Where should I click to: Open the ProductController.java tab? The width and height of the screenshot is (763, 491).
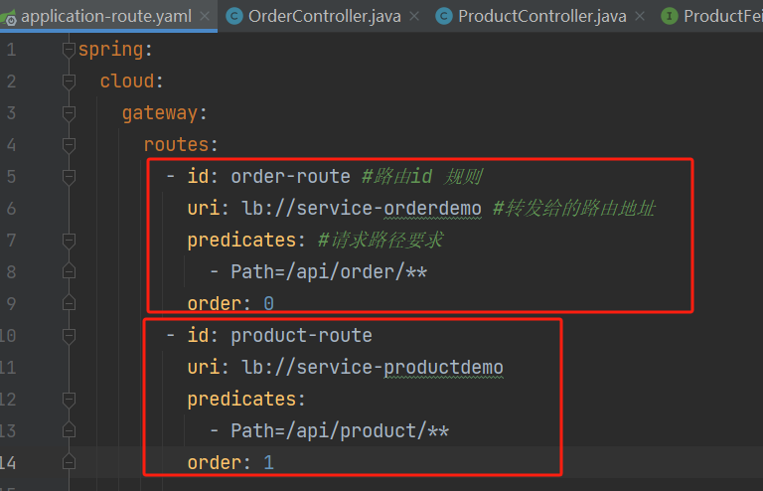coord(542,16)
